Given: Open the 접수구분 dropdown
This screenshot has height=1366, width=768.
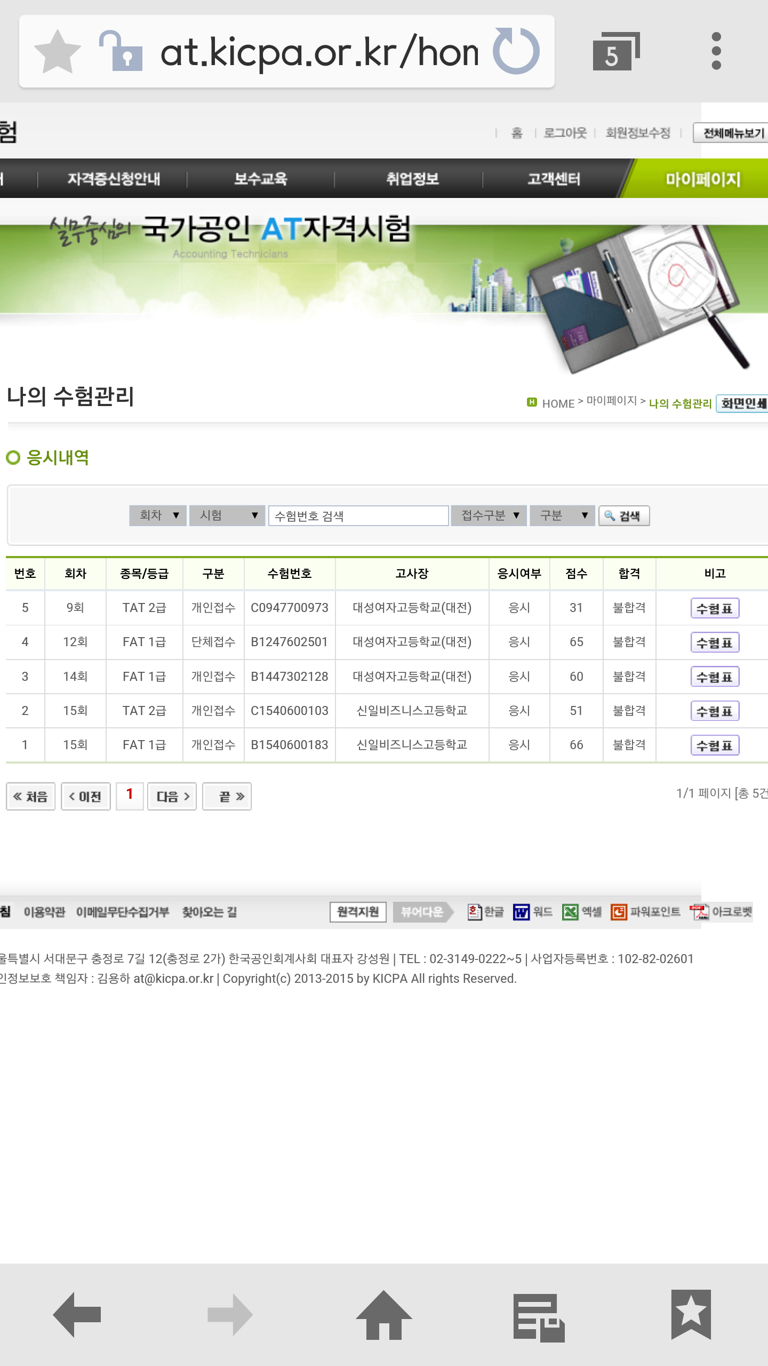Looking at the screenshot, I should 489,515.
